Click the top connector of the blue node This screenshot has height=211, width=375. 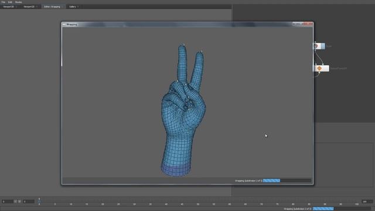(x=315, y=42)
